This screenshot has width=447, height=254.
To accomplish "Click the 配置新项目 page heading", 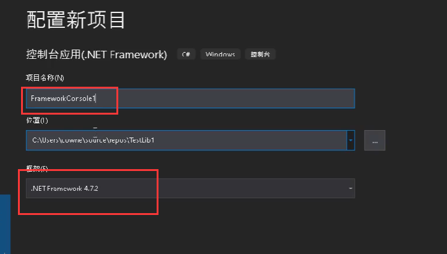I will tap(76, 20).
